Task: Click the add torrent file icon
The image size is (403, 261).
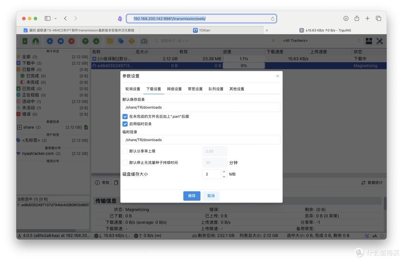Action: 25,41
